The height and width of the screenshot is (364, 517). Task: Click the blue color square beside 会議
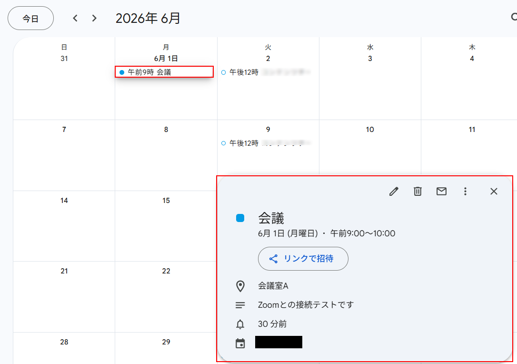(x=240, y=218)
